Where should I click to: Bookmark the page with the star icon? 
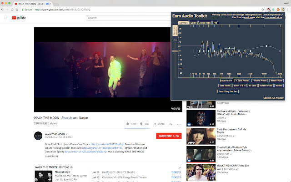(x=263, y=9)
